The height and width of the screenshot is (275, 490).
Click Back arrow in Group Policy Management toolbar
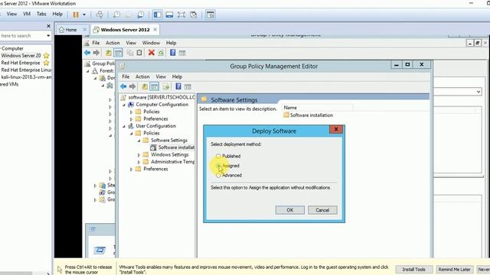pos(87,53)
